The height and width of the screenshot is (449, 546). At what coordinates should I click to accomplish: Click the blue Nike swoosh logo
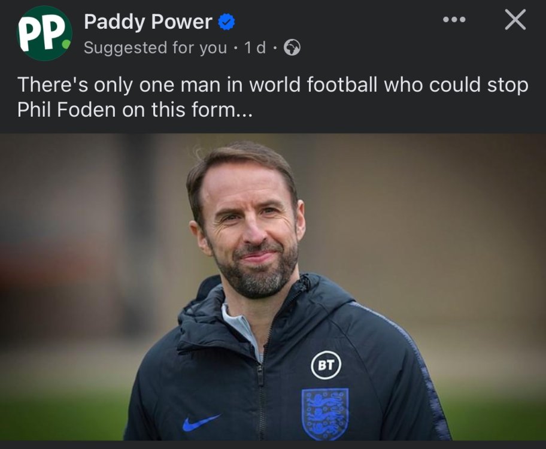(x=201, y=423)
